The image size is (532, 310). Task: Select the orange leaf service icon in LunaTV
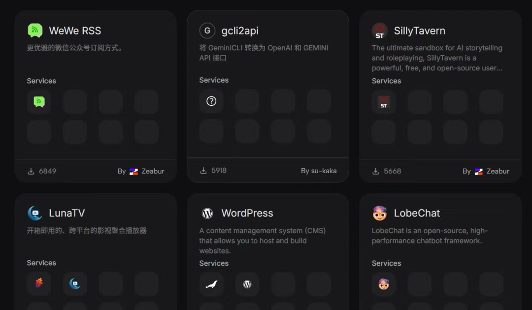click(x=39, y=283)
